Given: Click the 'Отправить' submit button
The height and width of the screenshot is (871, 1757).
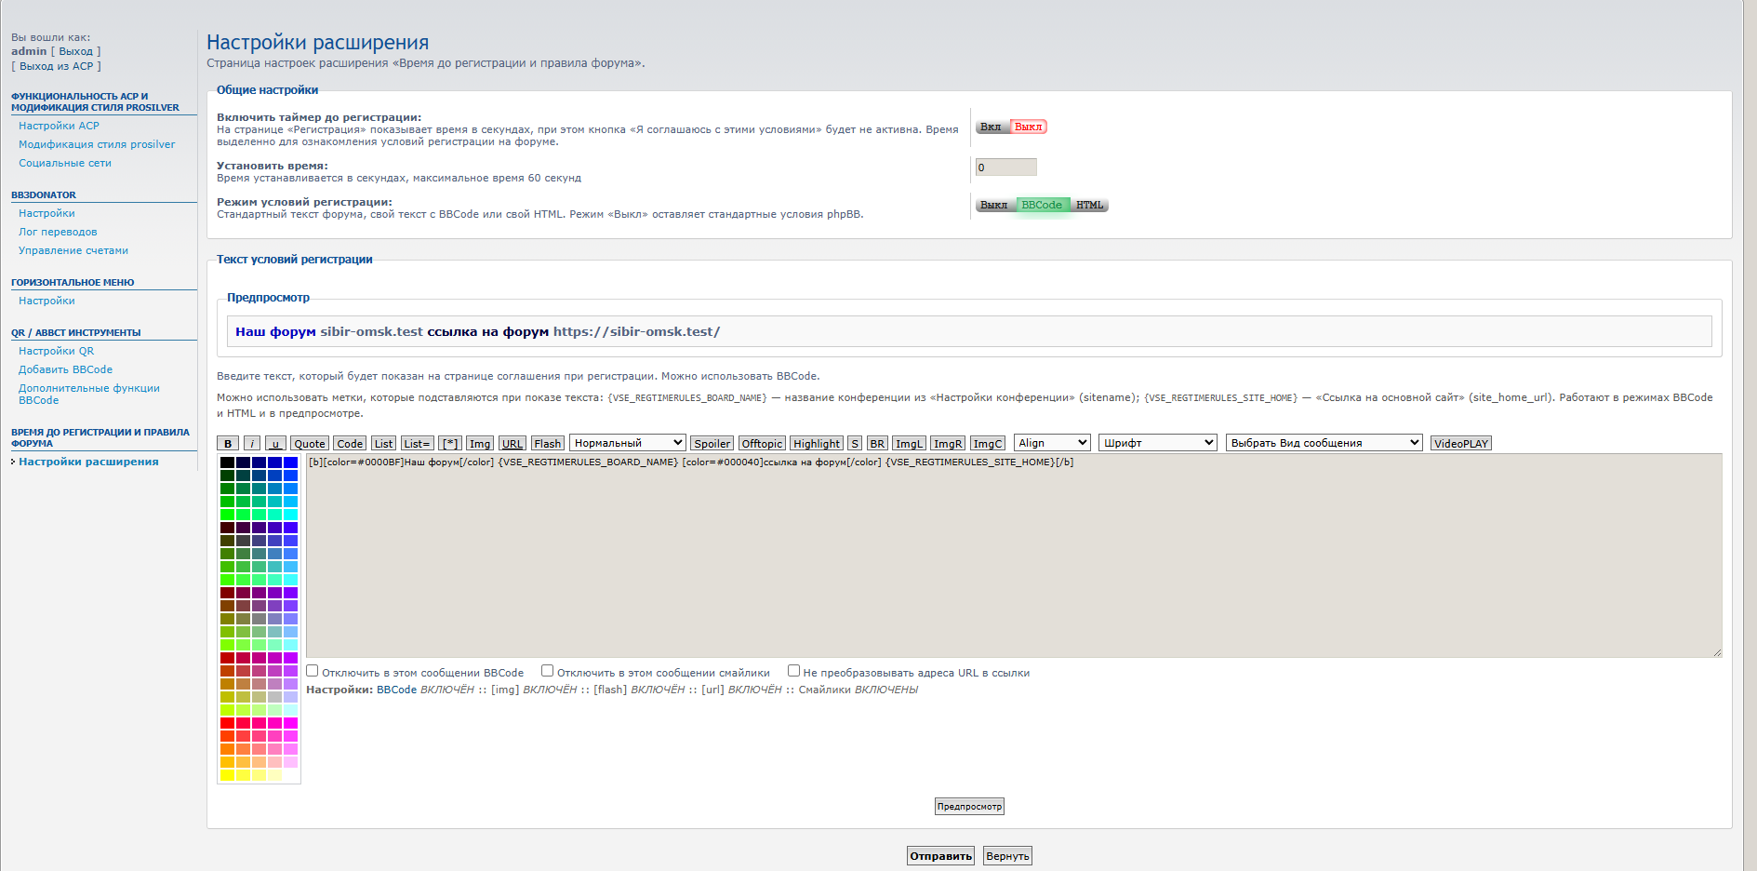Looking at the screenshot, I should (940, 856).
